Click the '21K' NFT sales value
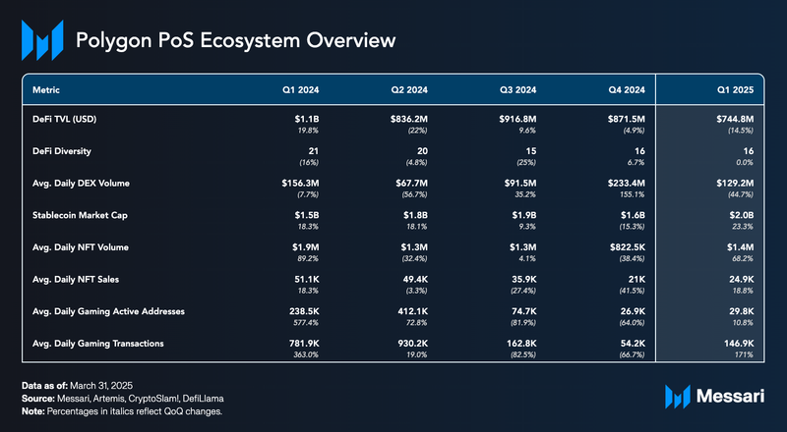Screen dimensions: 787x432 click(637, 280)
